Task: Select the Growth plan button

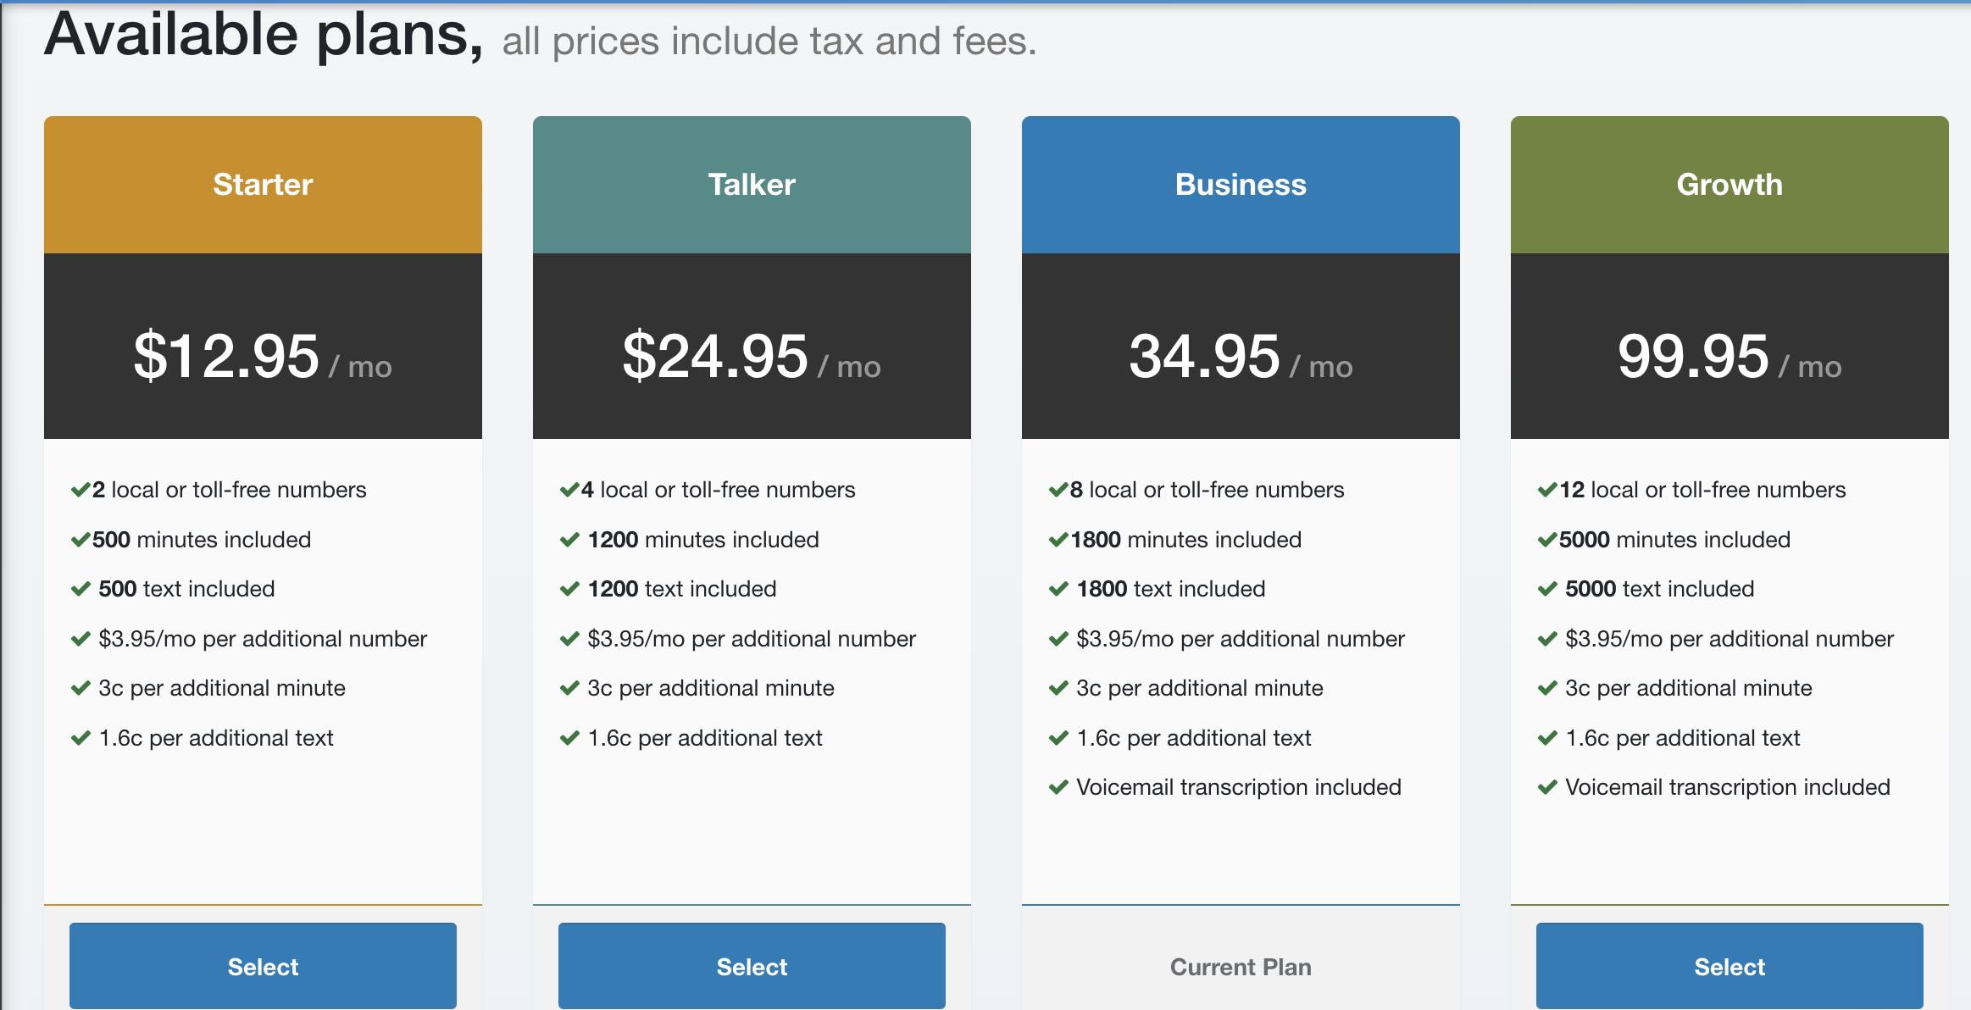Action: [1729, 966]
